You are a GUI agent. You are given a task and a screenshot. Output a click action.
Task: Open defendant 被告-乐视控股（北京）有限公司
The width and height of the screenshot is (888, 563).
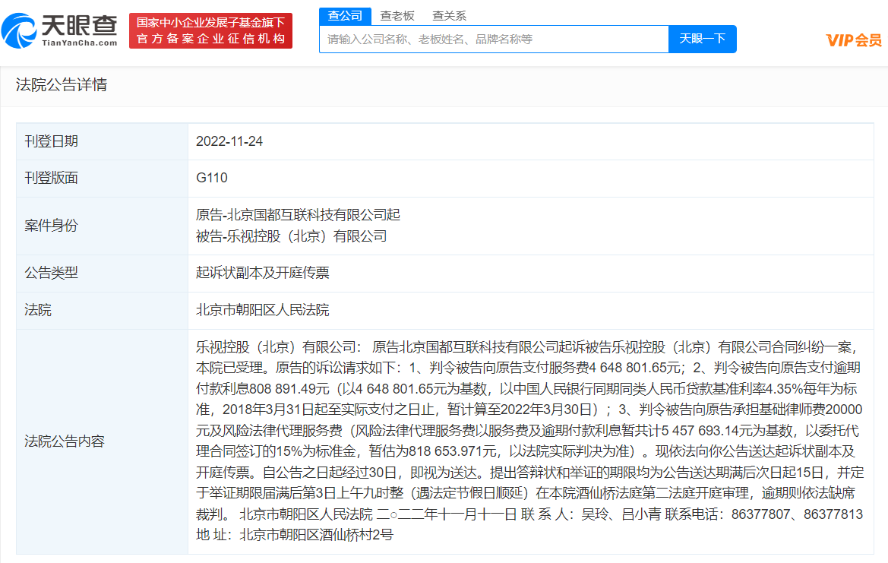(x=292, y=236)
